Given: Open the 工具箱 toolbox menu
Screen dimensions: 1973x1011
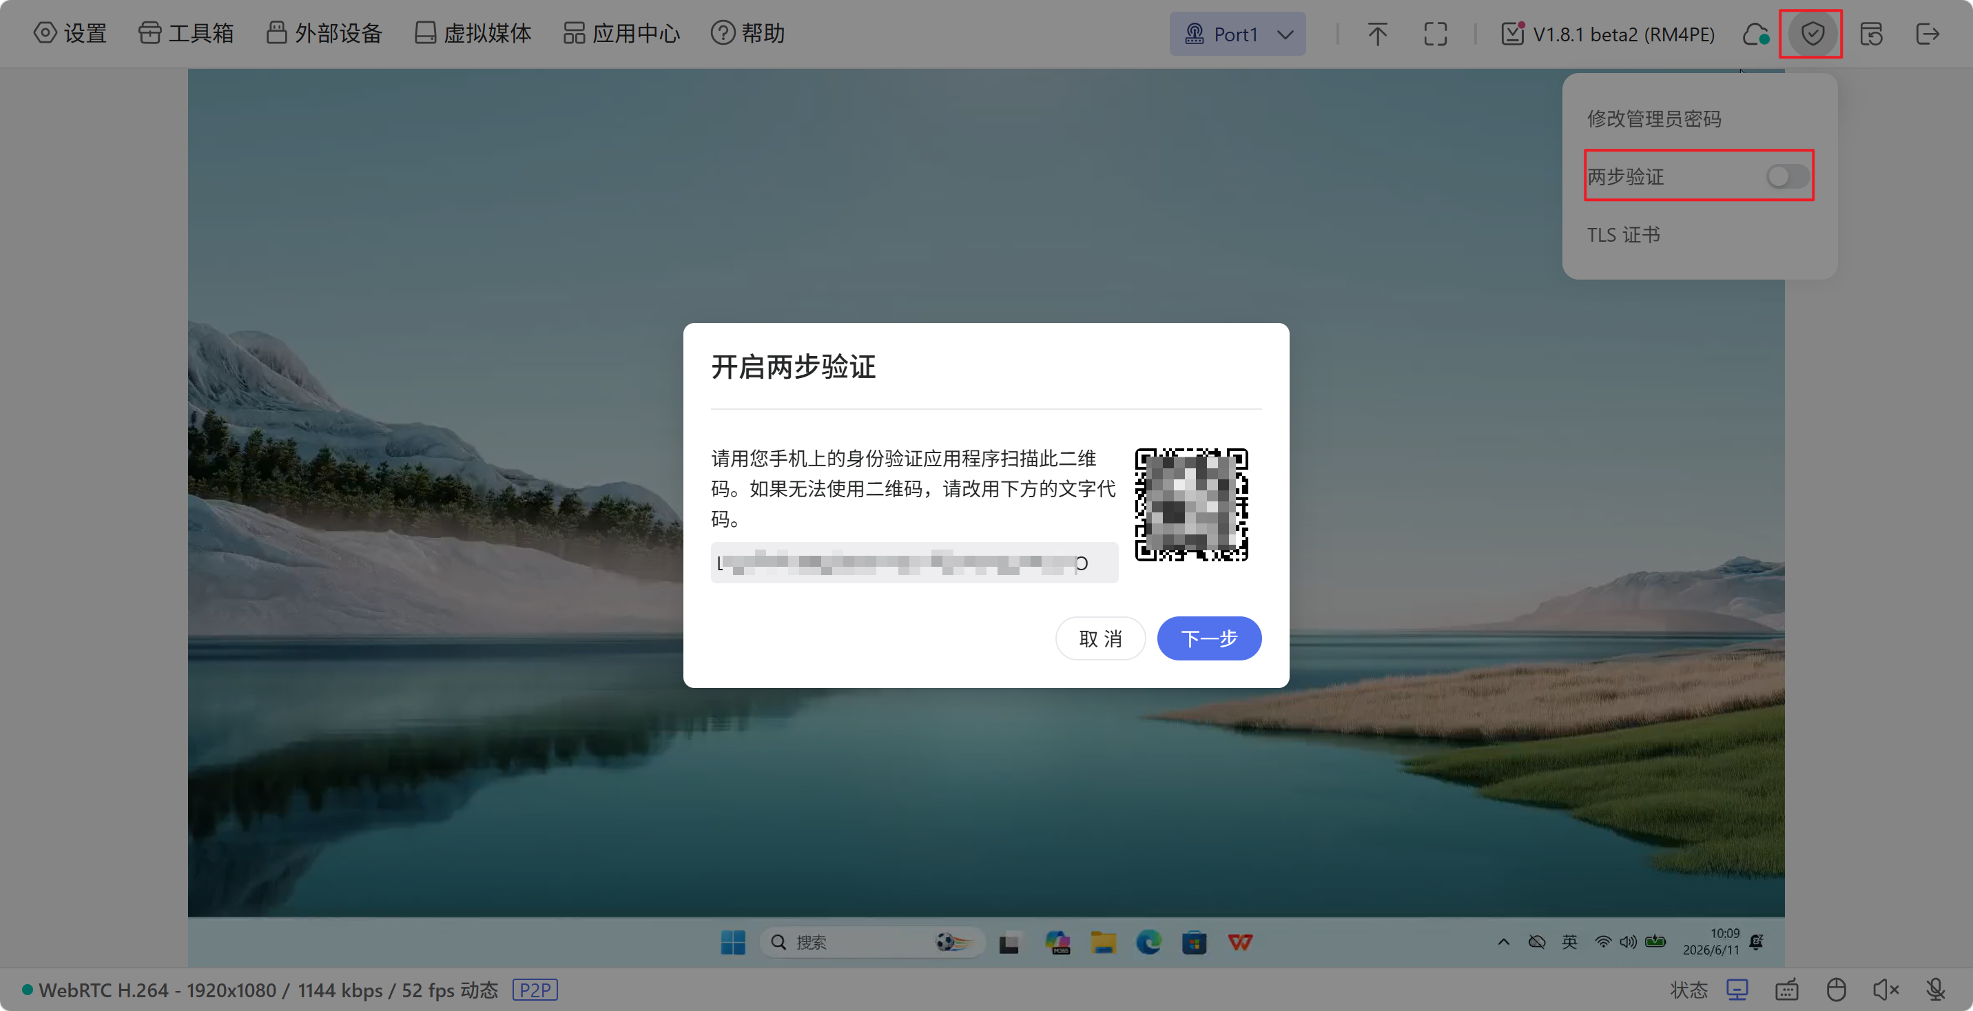Looking at the screenshot, I should [x=186, y=33].
